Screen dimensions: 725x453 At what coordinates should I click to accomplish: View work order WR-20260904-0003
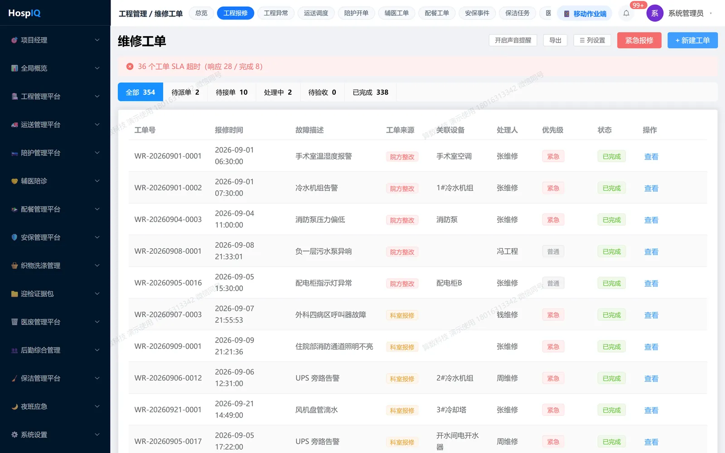tap(651, 220)
